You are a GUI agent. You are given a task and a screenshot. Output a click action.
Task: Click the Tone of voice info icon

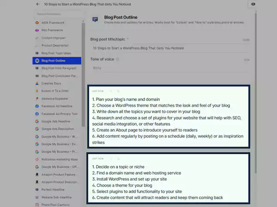(x=118, y=59)
